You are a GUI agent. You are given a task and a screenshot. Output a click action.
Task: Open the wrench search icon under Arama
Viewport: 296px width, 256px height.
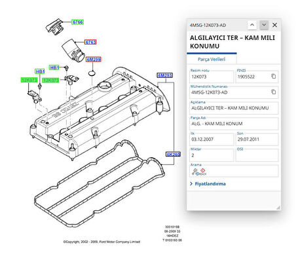click(x=194, y=172)
